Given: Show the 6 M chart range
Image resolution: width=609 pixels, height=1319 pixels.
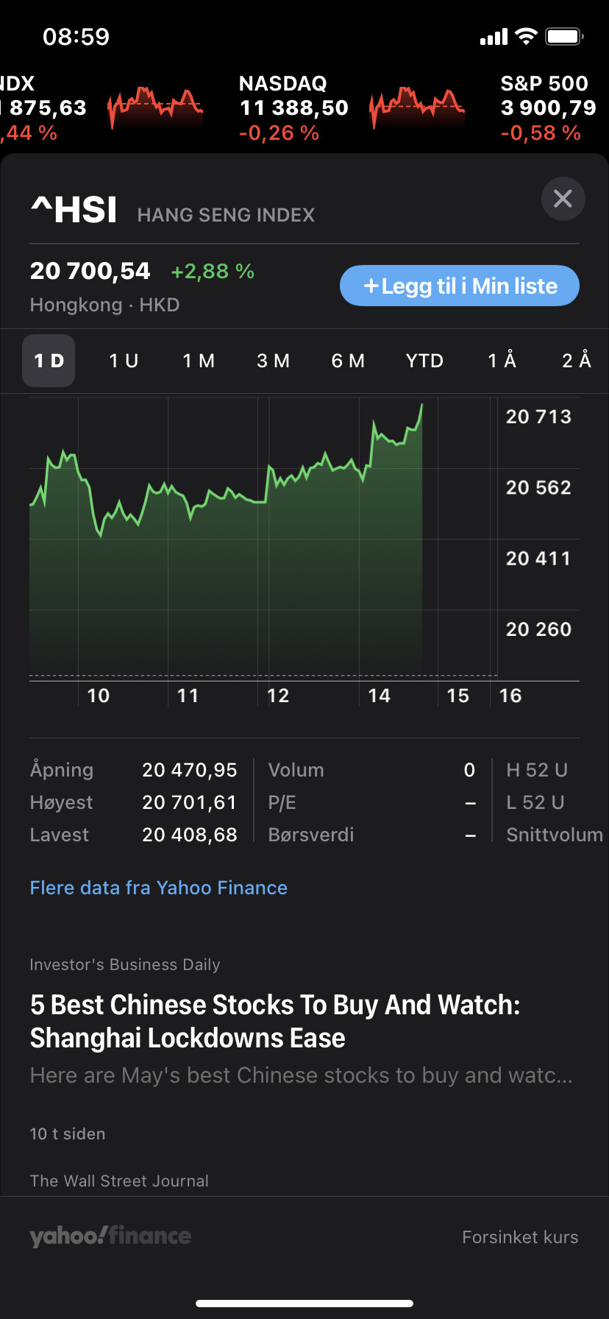Looking at the screenshot, I should (348, 361).
